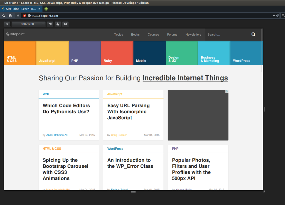Reload the page from the URL bar

[x=277, y=16]
